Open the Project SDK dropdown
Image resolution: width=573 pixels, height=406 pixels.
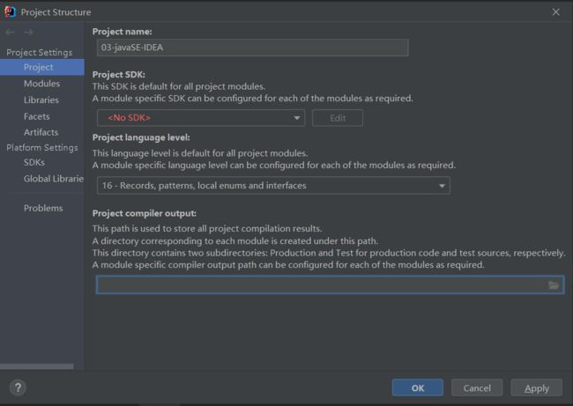pyautogui.click(x=201, y=118)
